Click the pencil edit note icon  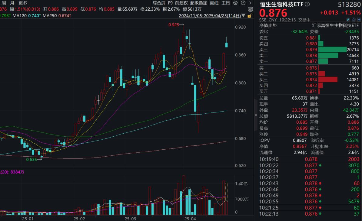pos(348,20)
